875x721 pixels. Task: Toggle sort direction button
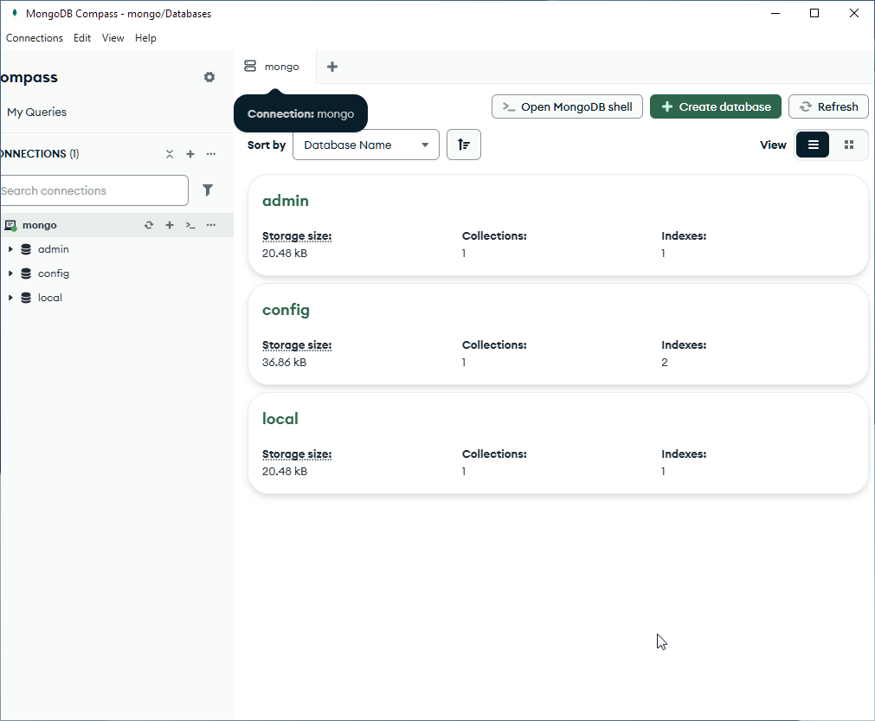[x=464, y=145]
